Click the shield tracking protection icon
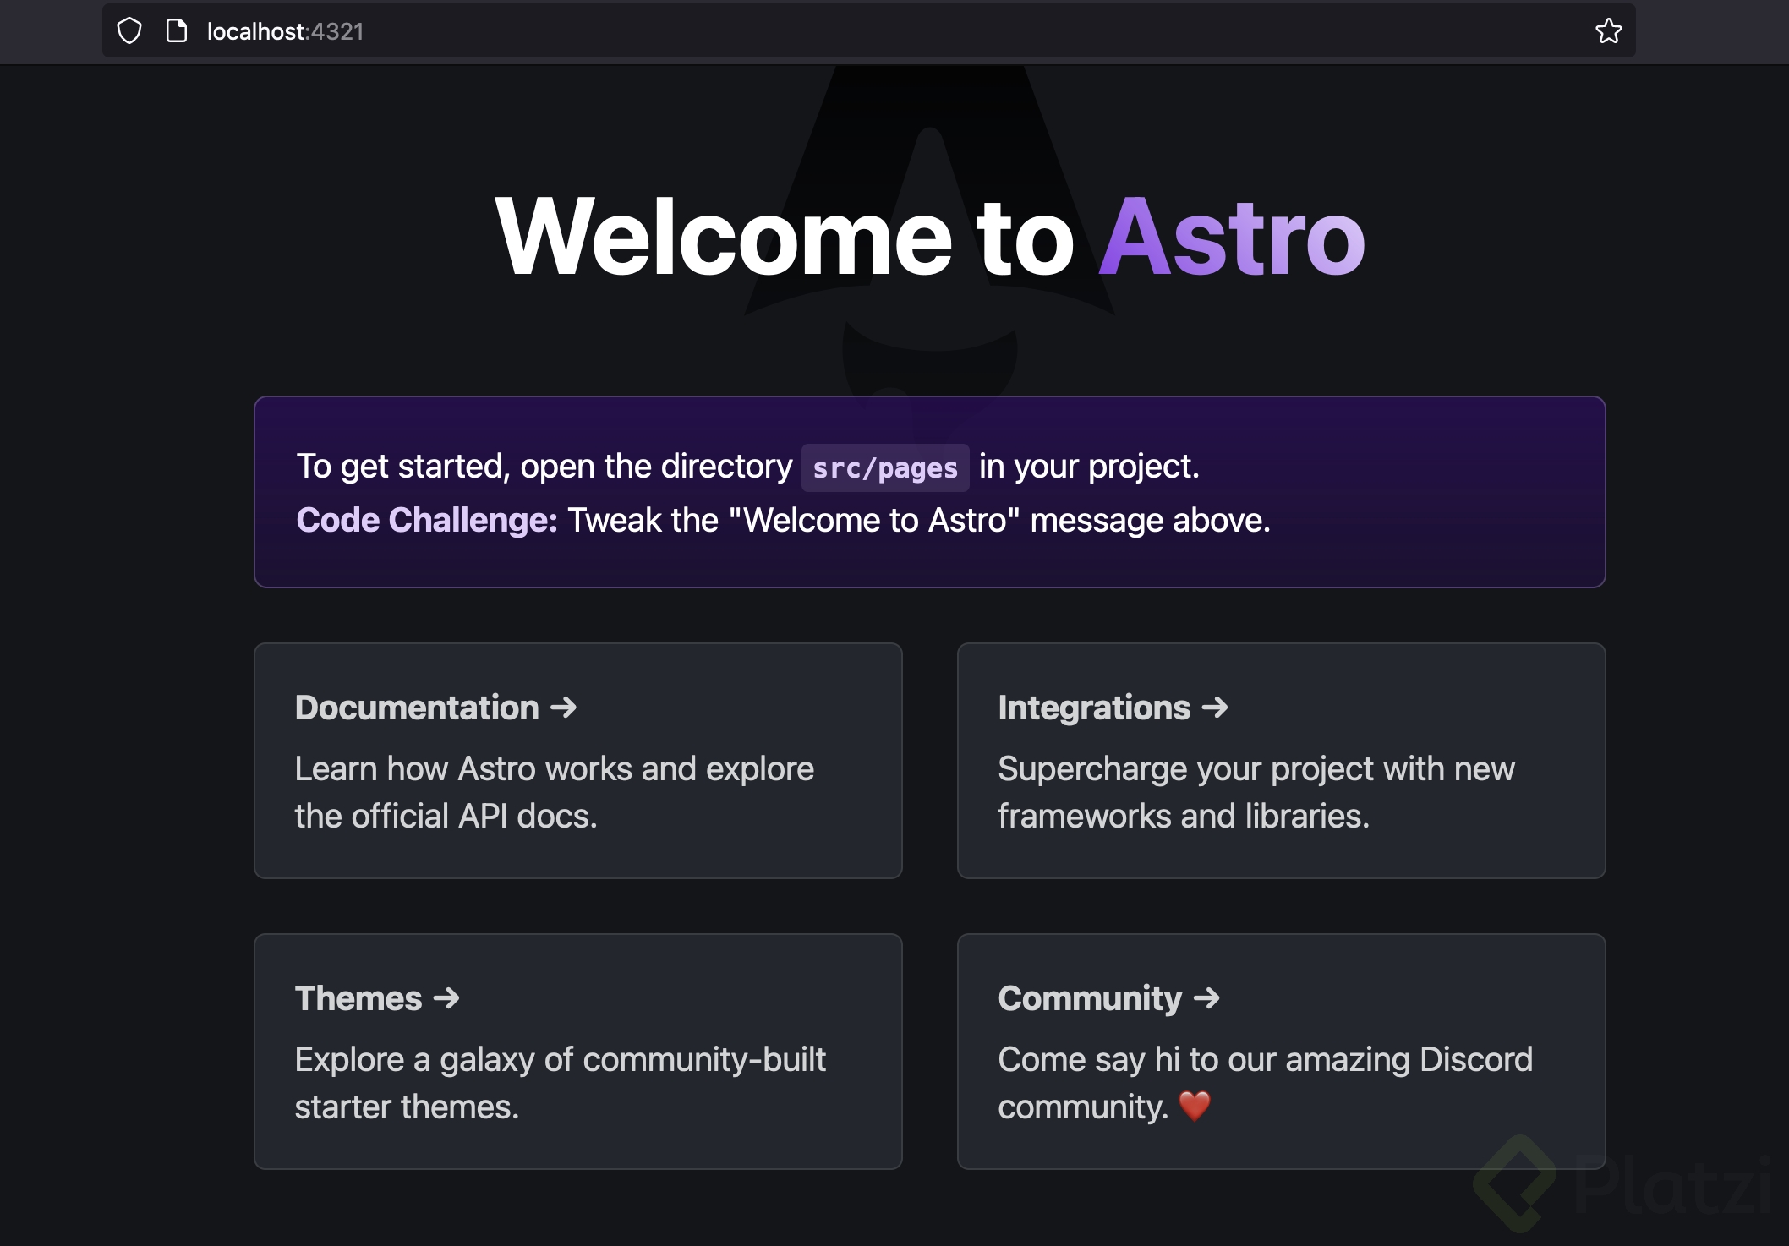The width and height of the screenshot is (1789, 1246). (129, 31)
